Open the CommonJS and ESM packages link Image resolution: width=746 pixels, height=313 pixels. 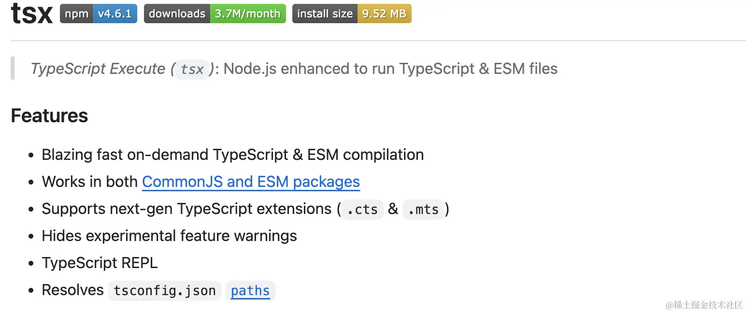[251, 182]
